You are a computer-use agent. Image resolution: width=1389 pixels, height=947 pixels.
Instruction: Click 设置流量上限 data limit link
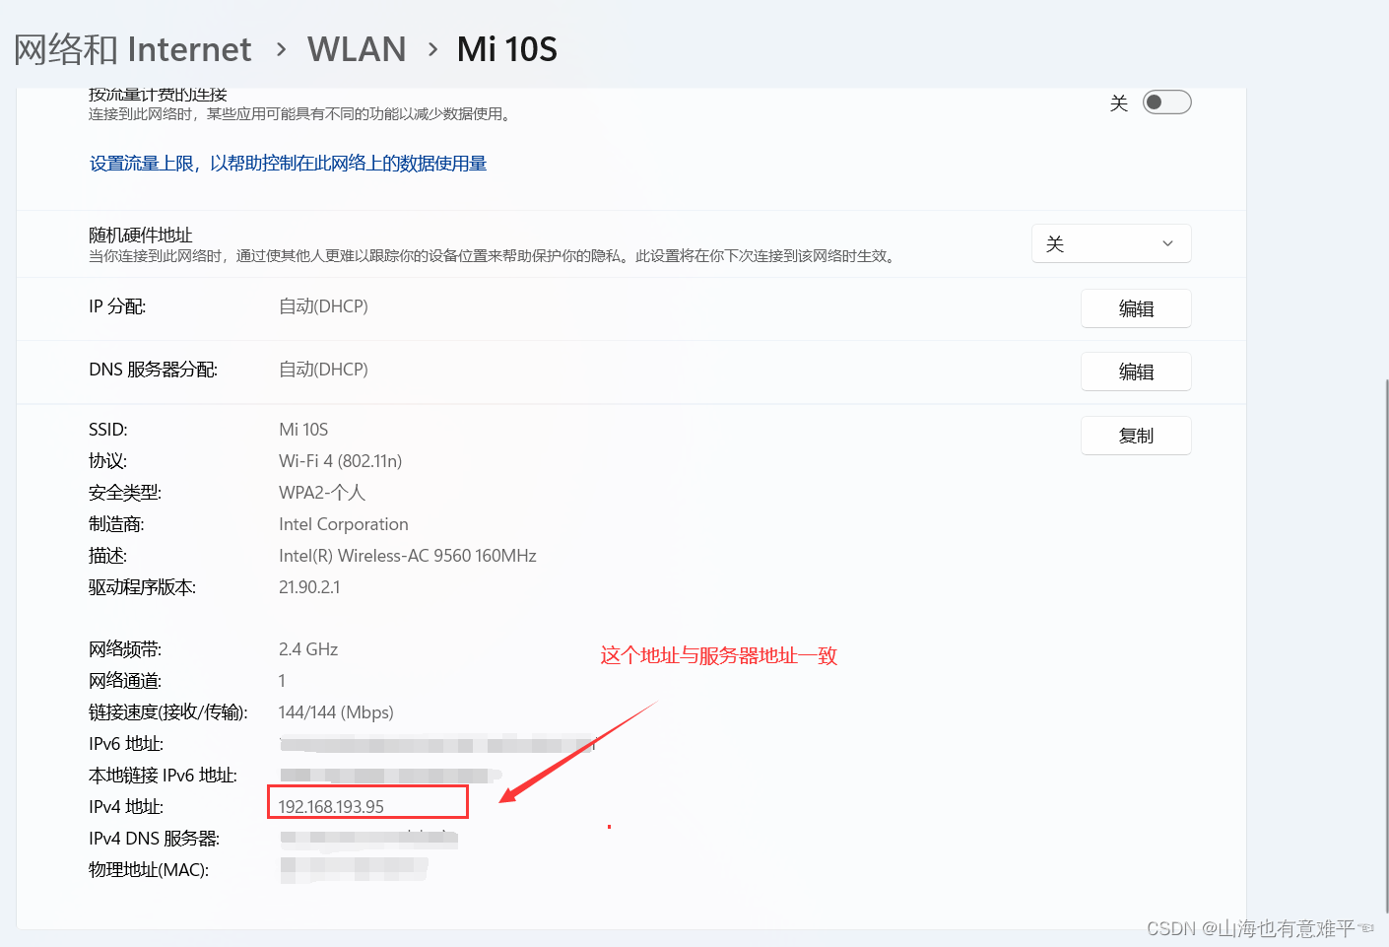click(x=287, y=163)
